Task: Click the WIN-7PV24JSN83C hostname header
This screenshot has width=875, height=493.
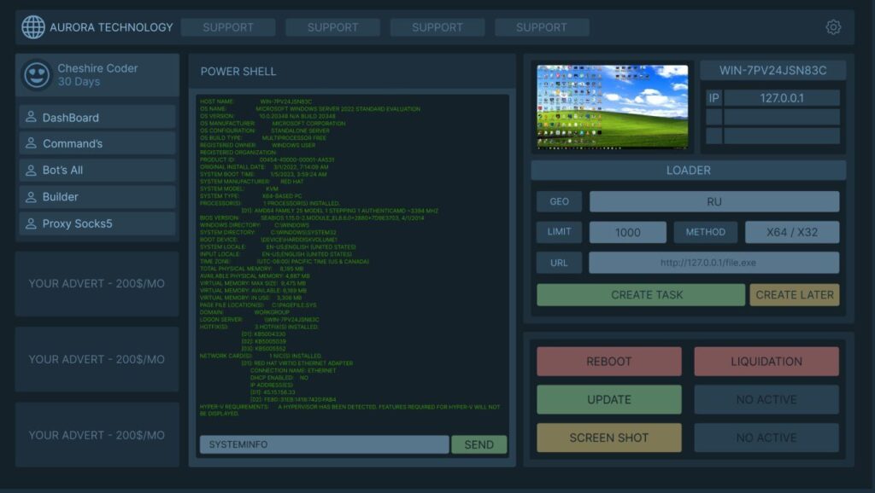Action: [x=772, y=70]
